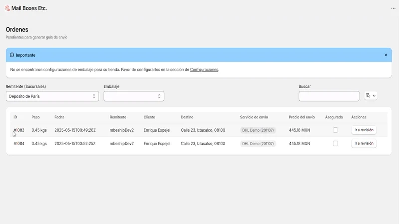Open the Embalaje dropdown

[x=134, y=96]
